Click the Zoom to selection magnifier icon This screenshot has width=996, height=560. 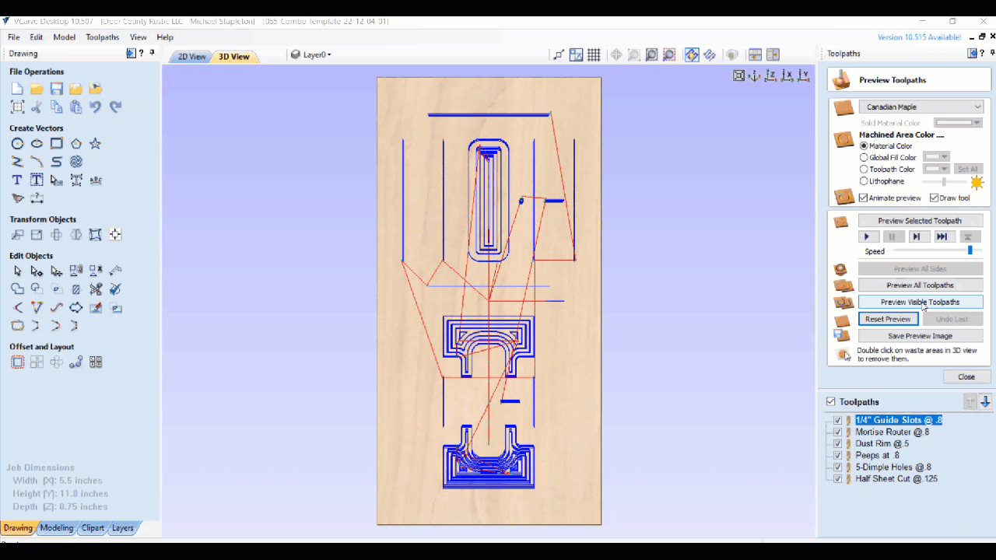pyautogui.click(x=668, y=54)
